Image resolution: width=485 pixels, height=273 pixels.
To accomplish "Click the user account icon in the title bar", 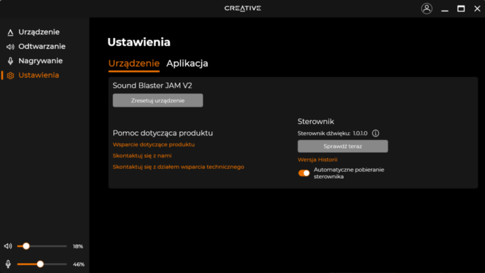I will coord(427,8).
